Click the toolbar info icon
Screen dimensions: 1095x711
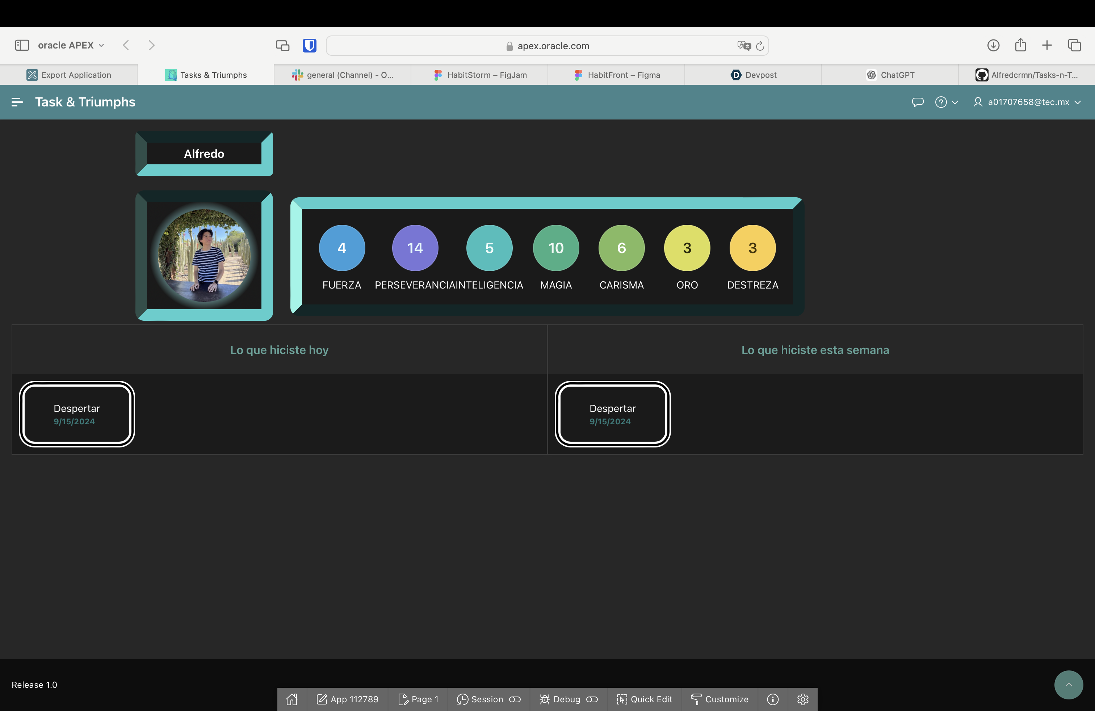(x=773, y=699)
